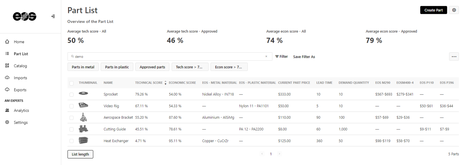Apply the Parts in metal filter
Viewport: 464px width, 165px height.
point(83,67)
